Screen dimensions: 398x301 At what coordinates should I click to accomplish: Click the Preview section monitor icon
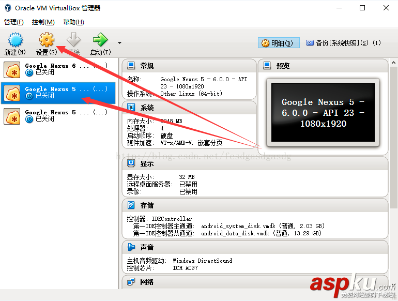(x=267, y=66)
